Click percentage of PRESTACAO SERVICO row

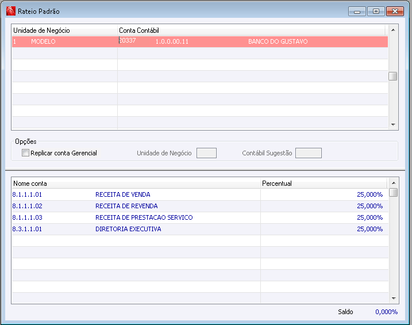coord(369,217)
